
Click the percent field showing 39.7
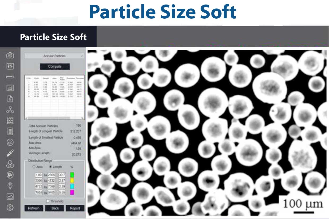tap(62, 175)
